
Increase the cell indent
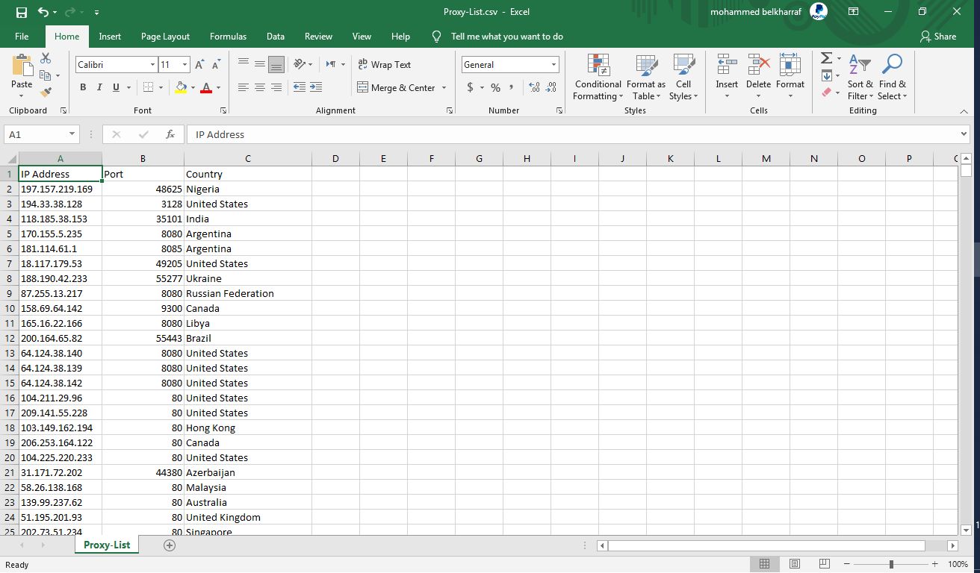(x=316, y=87)
